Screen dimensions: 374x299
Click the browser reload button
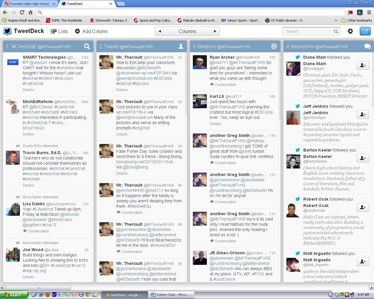click(x=22, y=12)
